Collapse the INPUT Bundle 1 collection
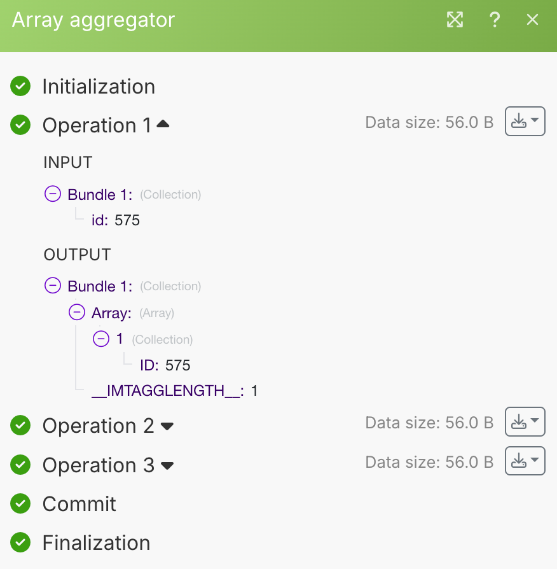This screenshot has width=557, height=569. pos(53,194)
